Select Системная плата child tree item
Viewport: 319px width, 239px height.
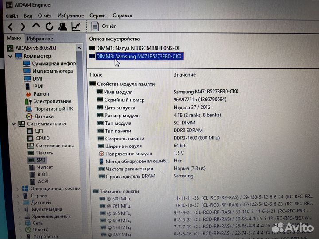55,146
